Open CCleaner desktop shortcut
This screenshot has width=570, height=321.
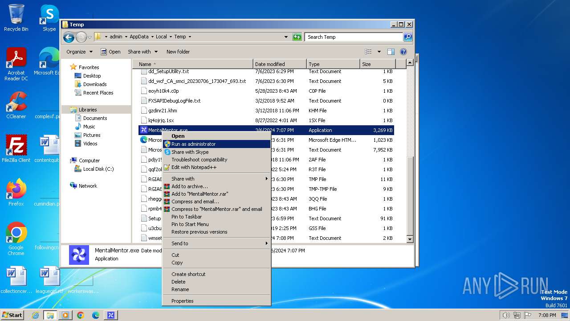point(16,105)
